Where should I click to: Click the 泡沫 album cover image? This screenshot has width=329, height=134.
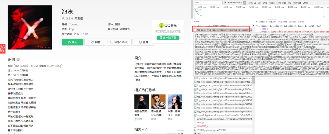(x=30, y=27)
